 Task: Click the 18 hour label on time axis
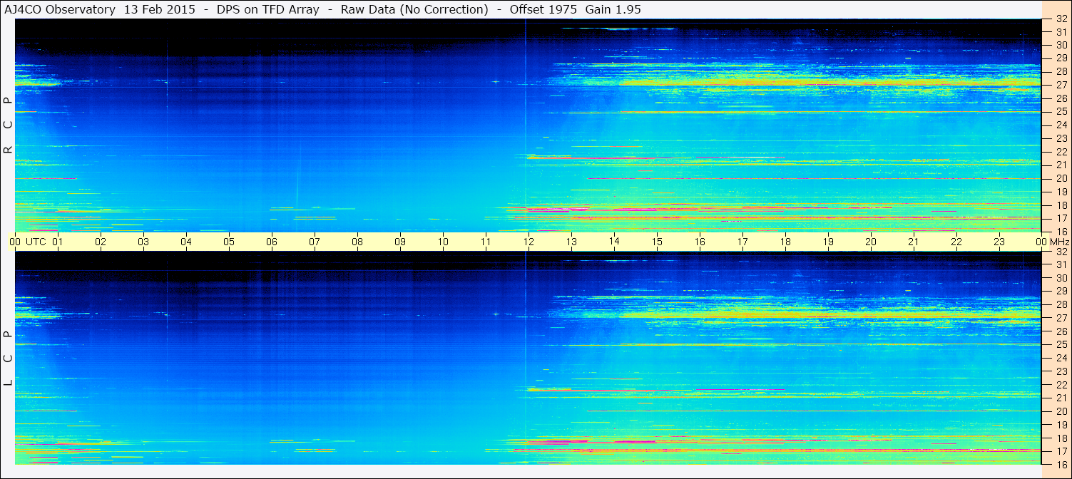pyautogui.click(x=785, y=242)
